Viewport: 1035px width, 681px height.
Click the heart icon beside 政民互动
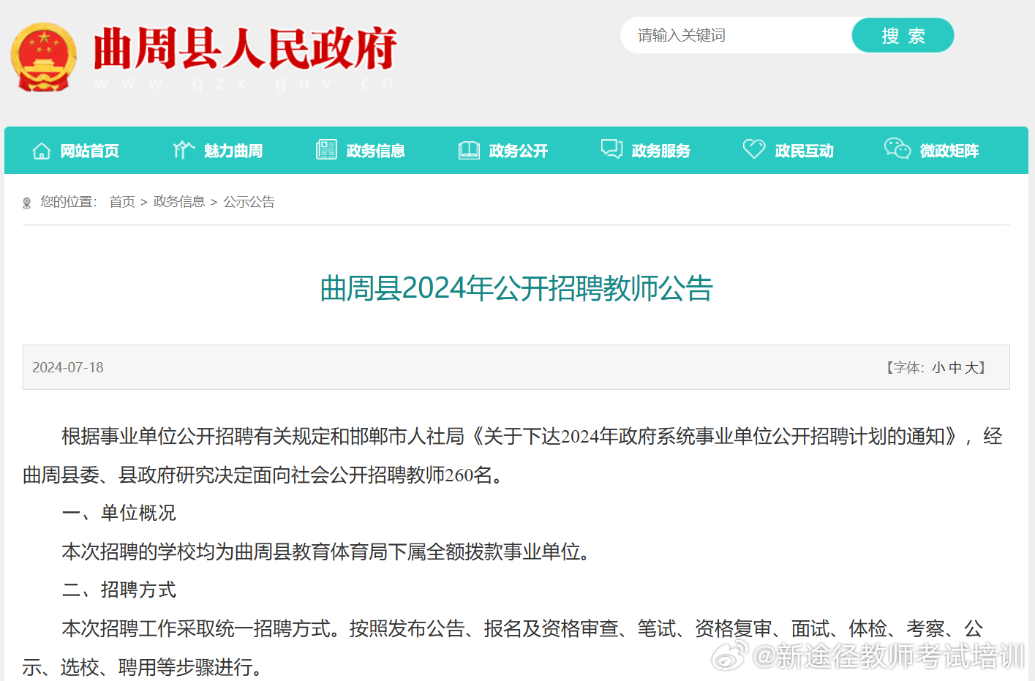754,148
